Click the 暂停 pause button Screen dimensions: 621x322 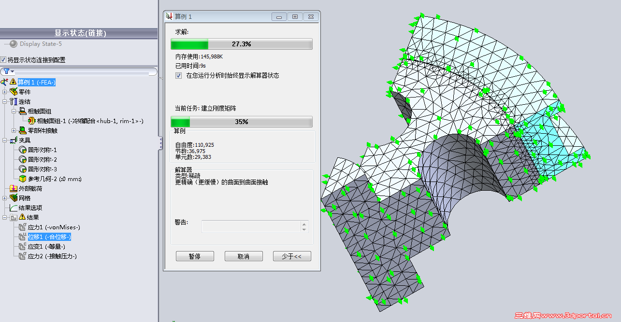pos(195,256)
